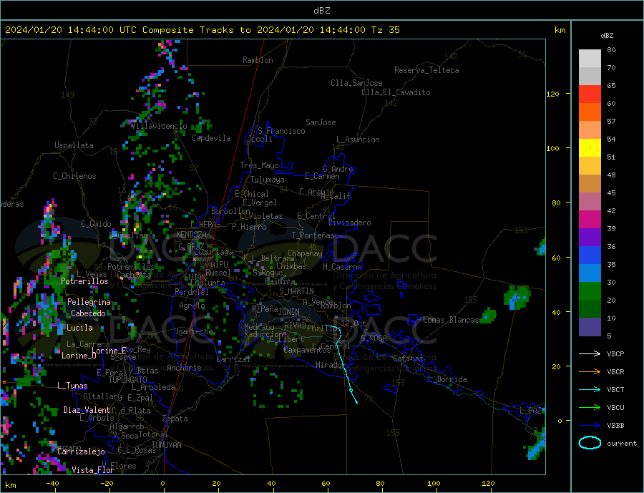Click the JUNIN label
The width and height of the screenshot is (644, 493).
click(289, 312)
